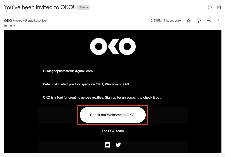
Task: Click the large OKO logo image
Action: [x=113, y=46]
